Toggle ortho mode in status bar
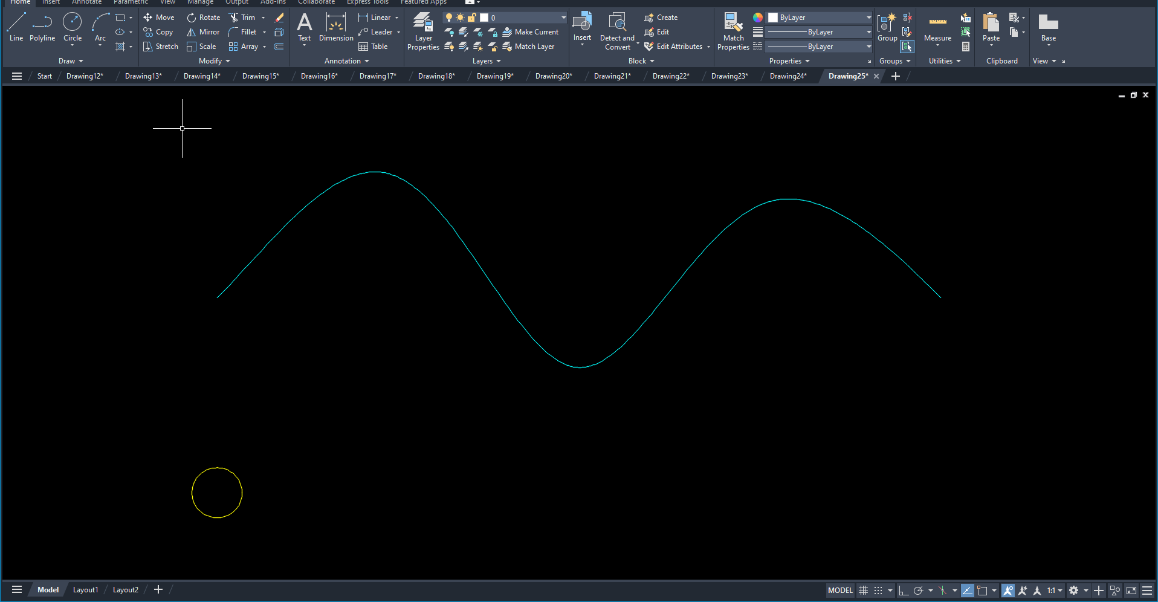This screenshot has height=602, width=1158. 904,591
